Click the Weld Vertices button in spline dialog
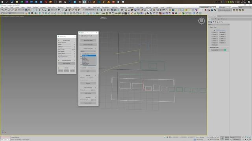Viewport: 252px width, 141px height. 88,93
